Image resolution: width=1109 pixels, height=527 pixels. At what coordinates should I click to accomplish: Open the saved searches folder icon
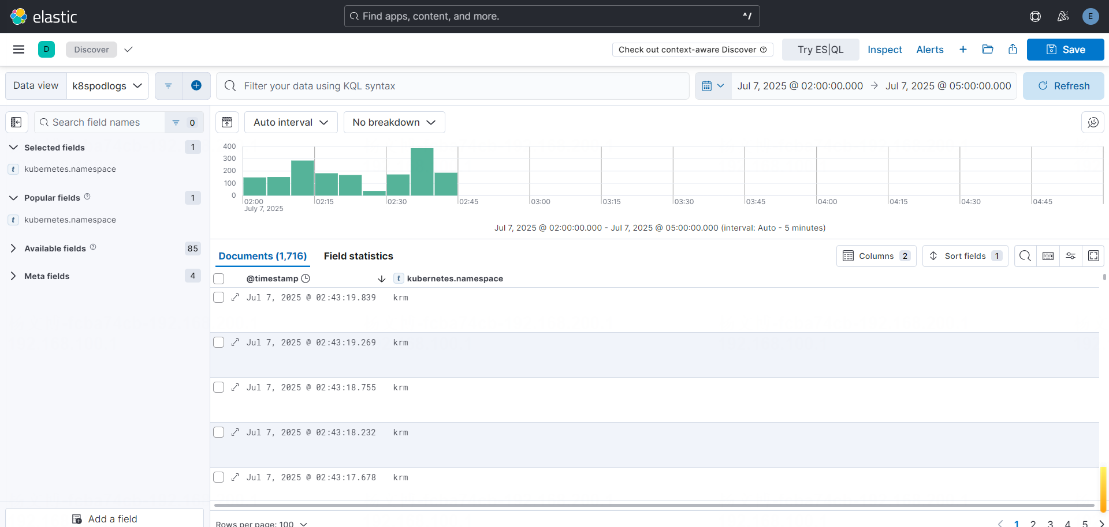coord(988,50)
